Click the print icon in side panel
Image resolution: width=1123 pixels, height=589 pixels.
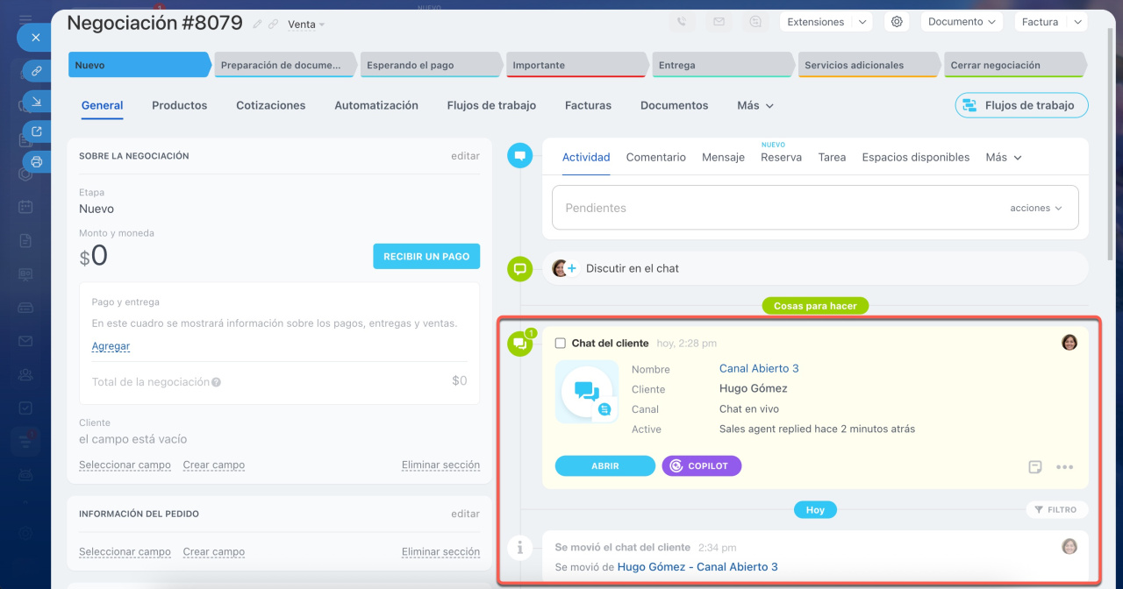click(36, 161)
